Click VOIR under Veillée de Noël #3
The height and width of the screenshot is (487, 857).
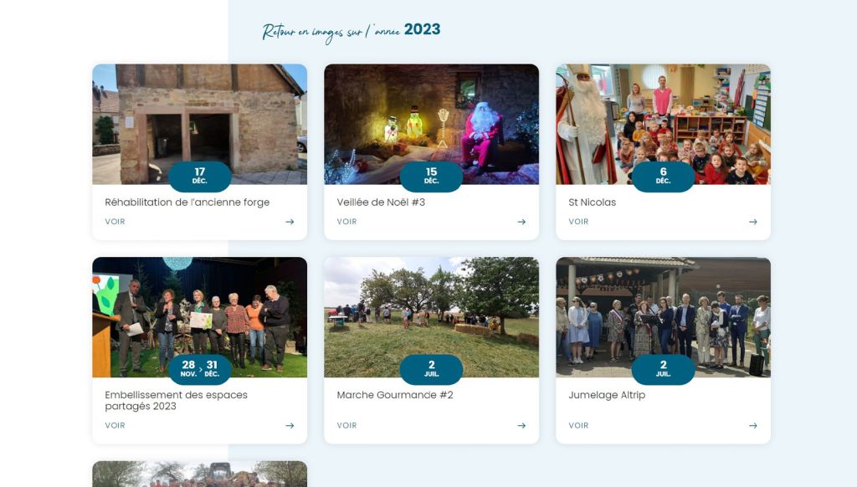(x=346, y=222)
